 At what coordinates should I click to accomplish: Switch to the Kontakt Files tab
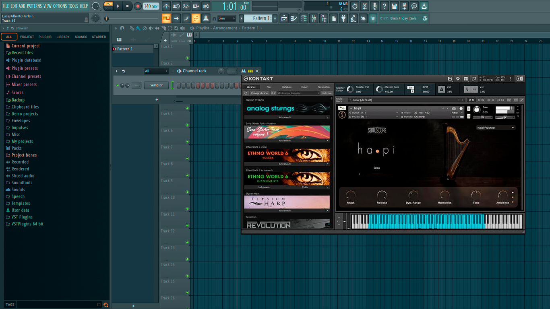point(269,87)
